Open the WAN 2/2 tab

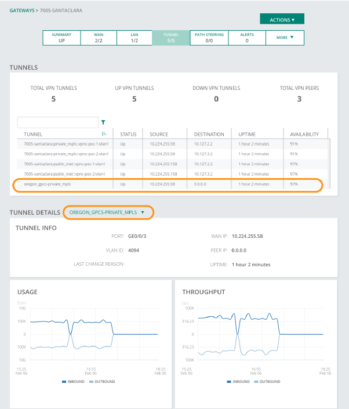(x=99, y=38)
